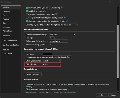Image resolution: width=120 pixels, height=98 pixels.
Task: Click the scrollbar up arrow
Action: click(x=118, y=7)
